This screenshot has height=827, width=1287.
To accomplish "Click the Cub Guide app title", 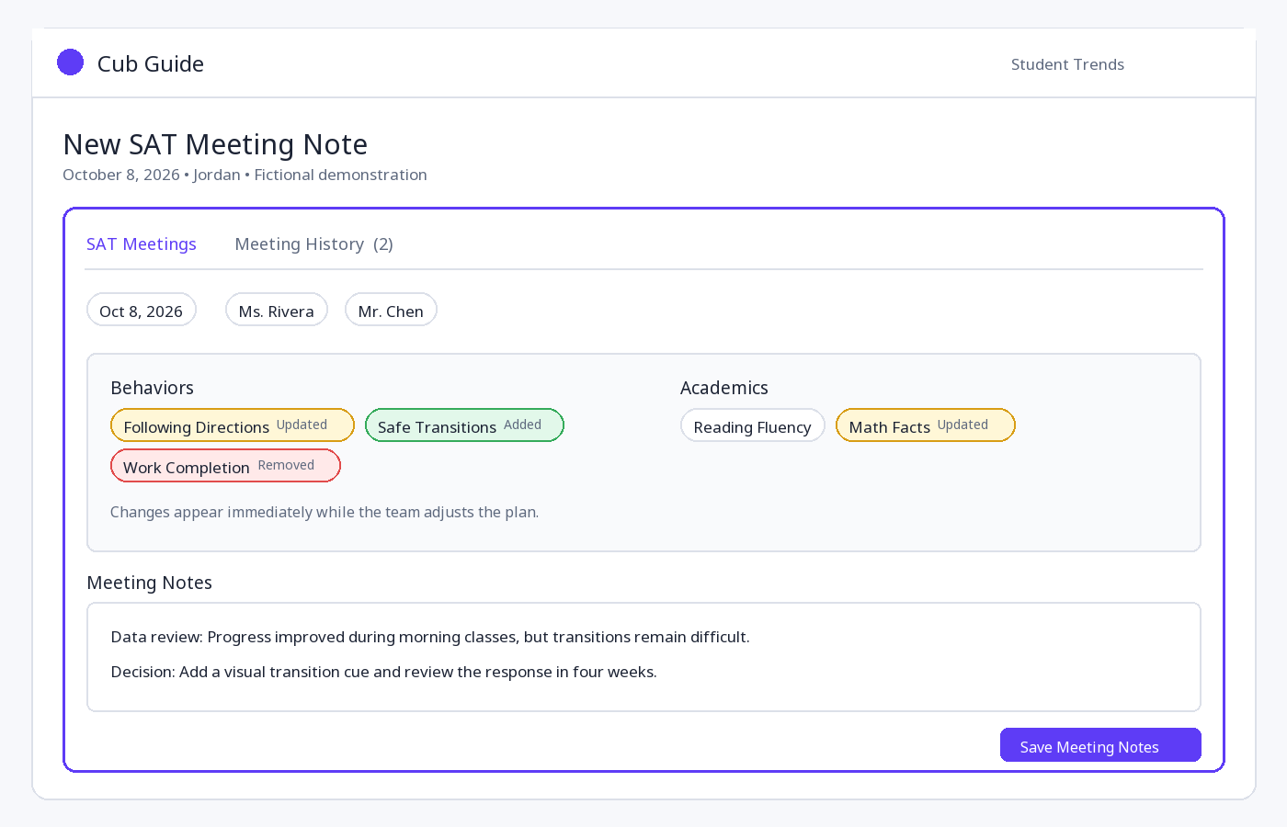I will coord(151,63).
